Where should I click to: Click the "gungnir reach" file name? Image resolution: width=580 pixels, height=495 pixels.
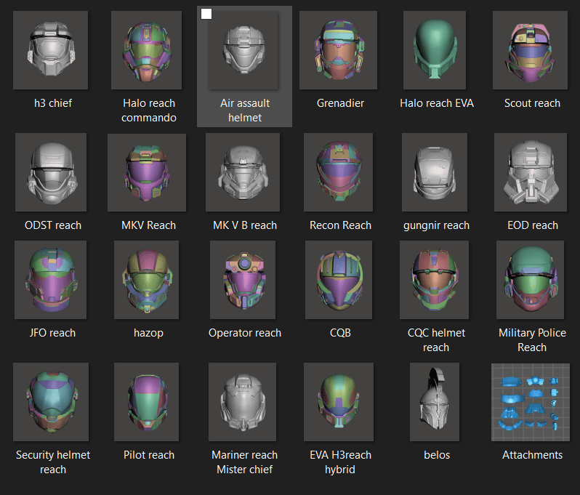437,225
